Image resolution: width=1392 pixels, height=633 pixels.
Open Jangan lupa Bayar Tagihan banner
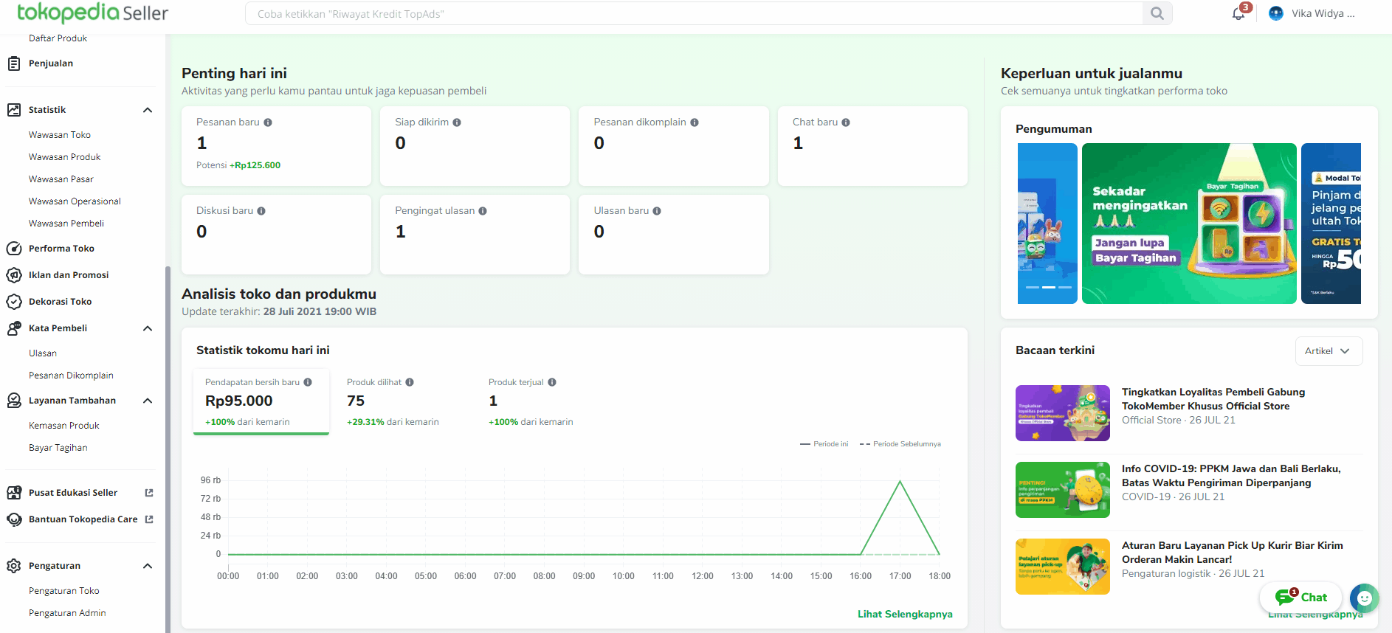(x=1189, y=224)
